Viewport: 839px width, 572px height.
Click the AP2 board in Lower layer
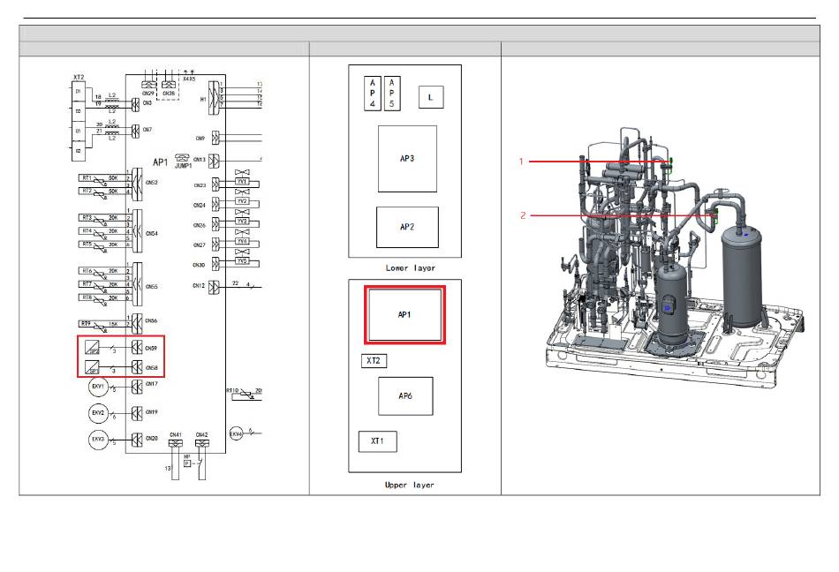click(x=407, y=227)
